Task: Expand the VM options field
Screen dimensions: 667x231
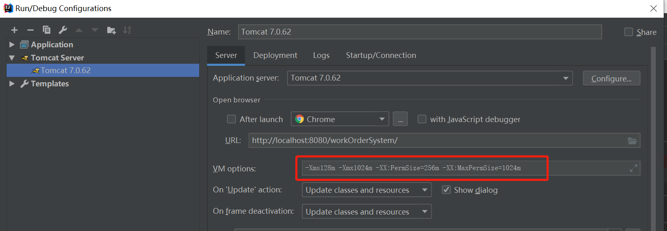Action: 634,168
